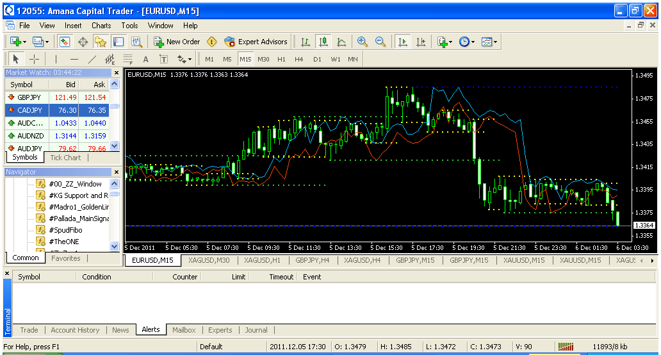Viewport: 661px width, 355px height.
Task: Click the Zoom Out magnifier icon
Action: coord(380,42)
